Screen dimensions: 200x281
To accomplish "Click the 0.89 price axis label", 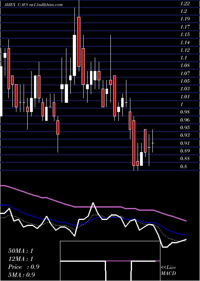I will point(185,151).
